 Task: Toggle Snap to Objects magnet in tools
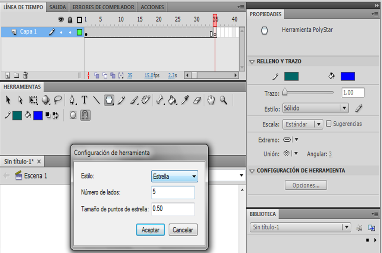(85, 115)
